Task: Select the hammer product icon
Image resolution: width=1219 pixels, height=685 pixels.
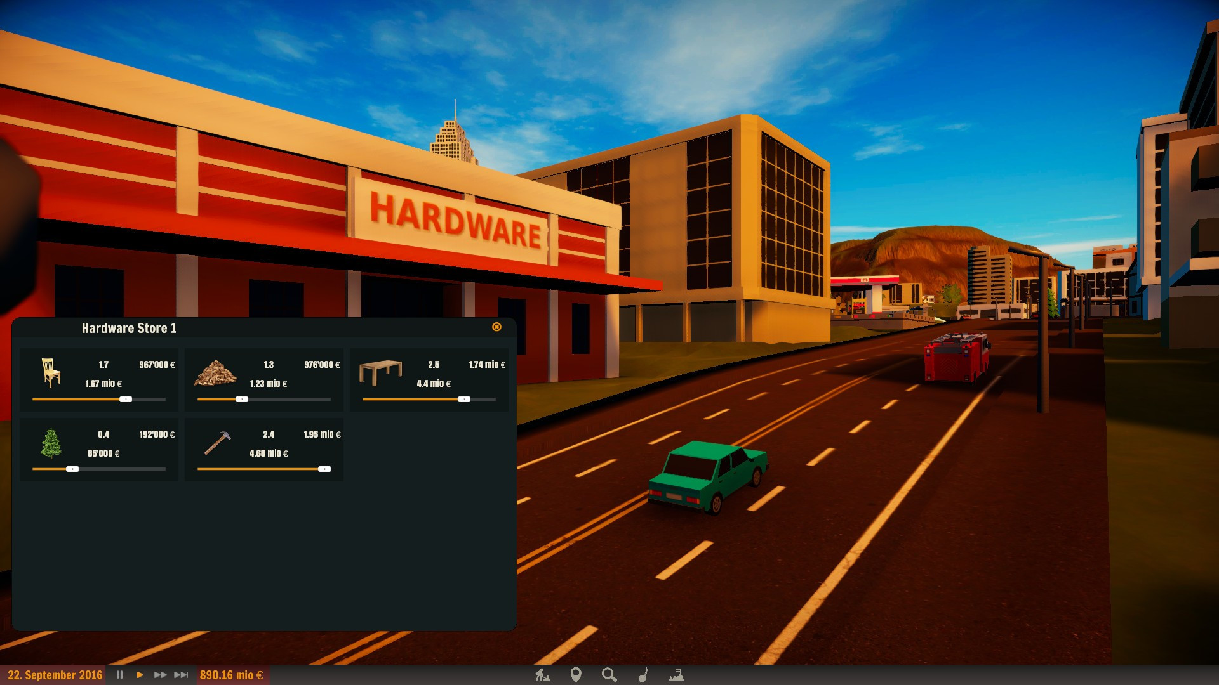Action: click(x=217, y=443)
